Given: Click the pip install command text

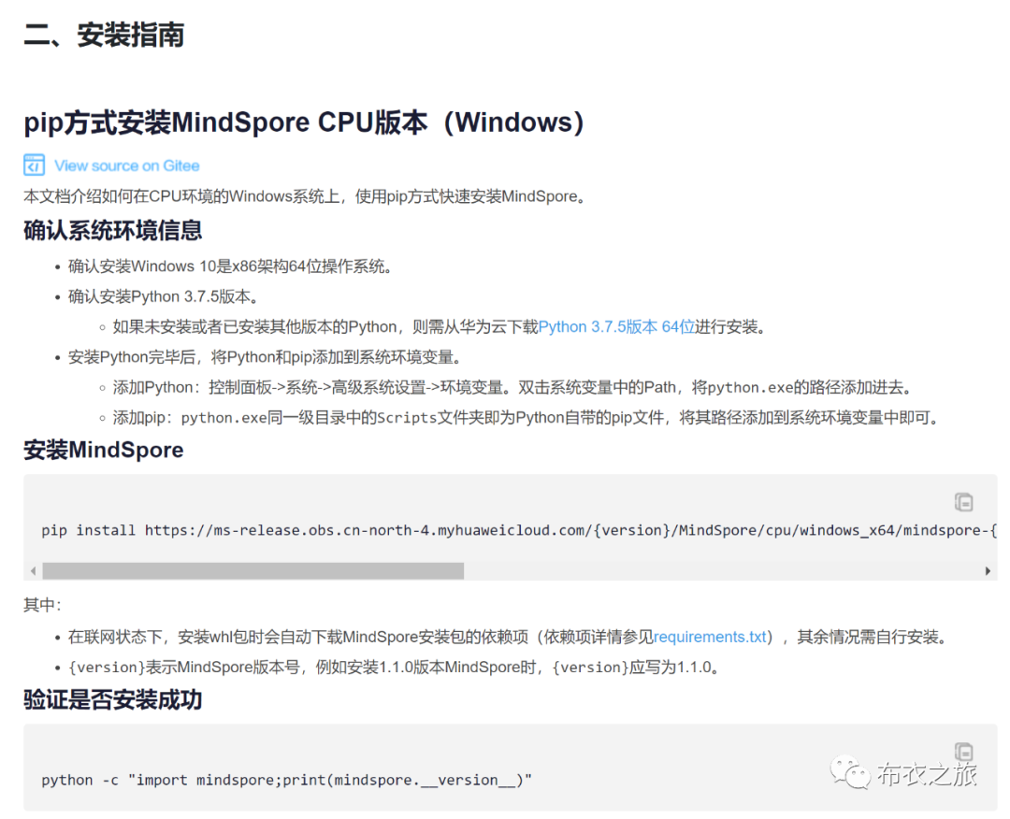Looking at the screenshot, I should pyautogui.click(x=518, y=530).
